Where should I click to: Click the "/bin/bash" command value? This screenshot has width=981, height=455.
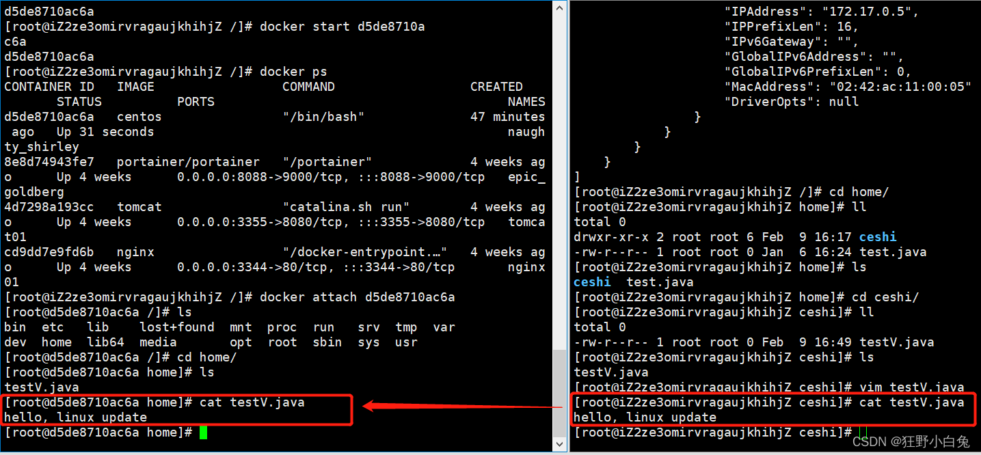point(323,117)
